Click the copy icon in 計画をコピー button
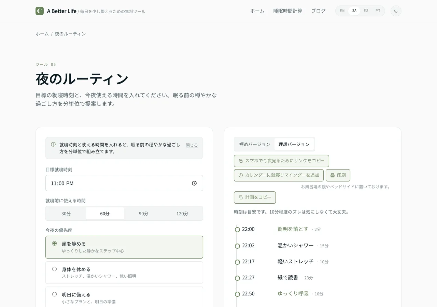 [241, 198]
